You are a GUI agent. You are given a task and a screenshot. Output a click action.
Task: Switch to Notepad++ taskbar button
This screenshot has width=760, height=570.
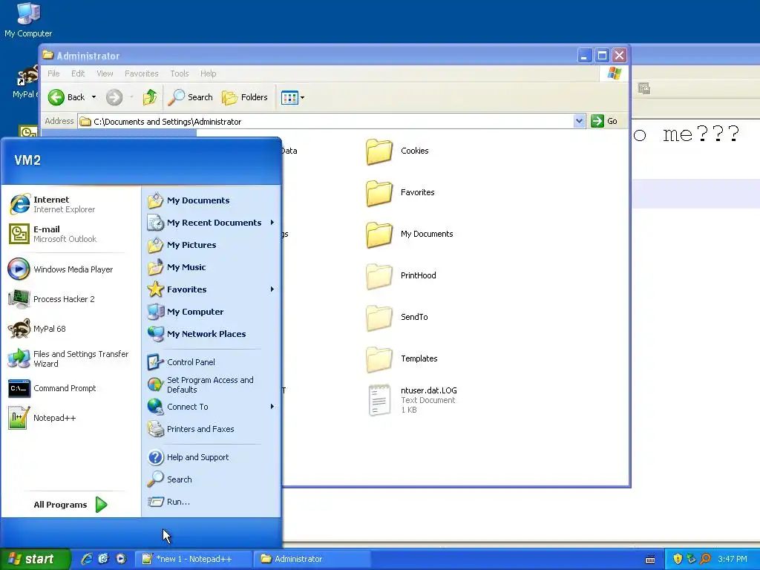[x=193, y=559]
